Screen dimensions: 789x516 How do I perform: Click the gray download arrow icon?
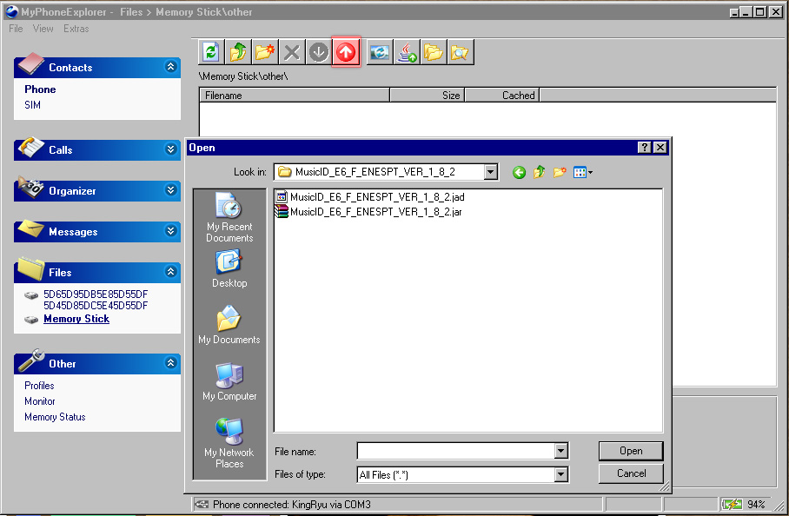[x=319, y=53]
